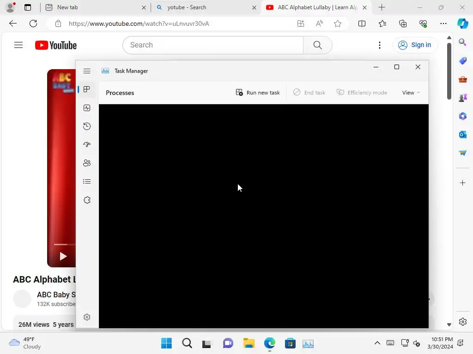Open Edge Favorites list icon
The height and width of the screenshot is (354, 473).
coord(382,24)
